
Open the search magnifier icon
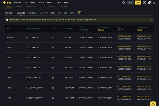tap(123, 3)
